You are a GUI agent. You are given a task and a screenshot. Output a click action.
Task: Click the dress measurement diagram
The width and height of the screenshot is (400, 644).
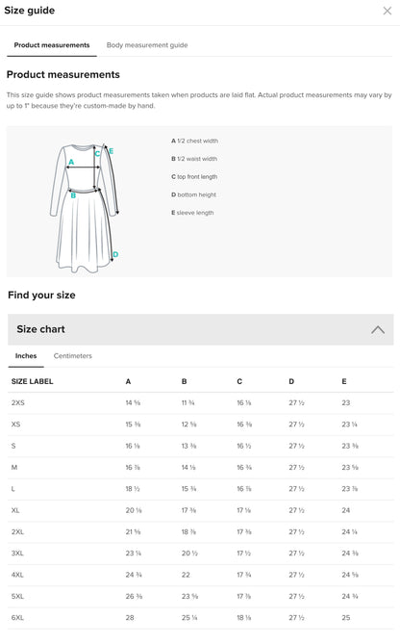pos(85,208)
